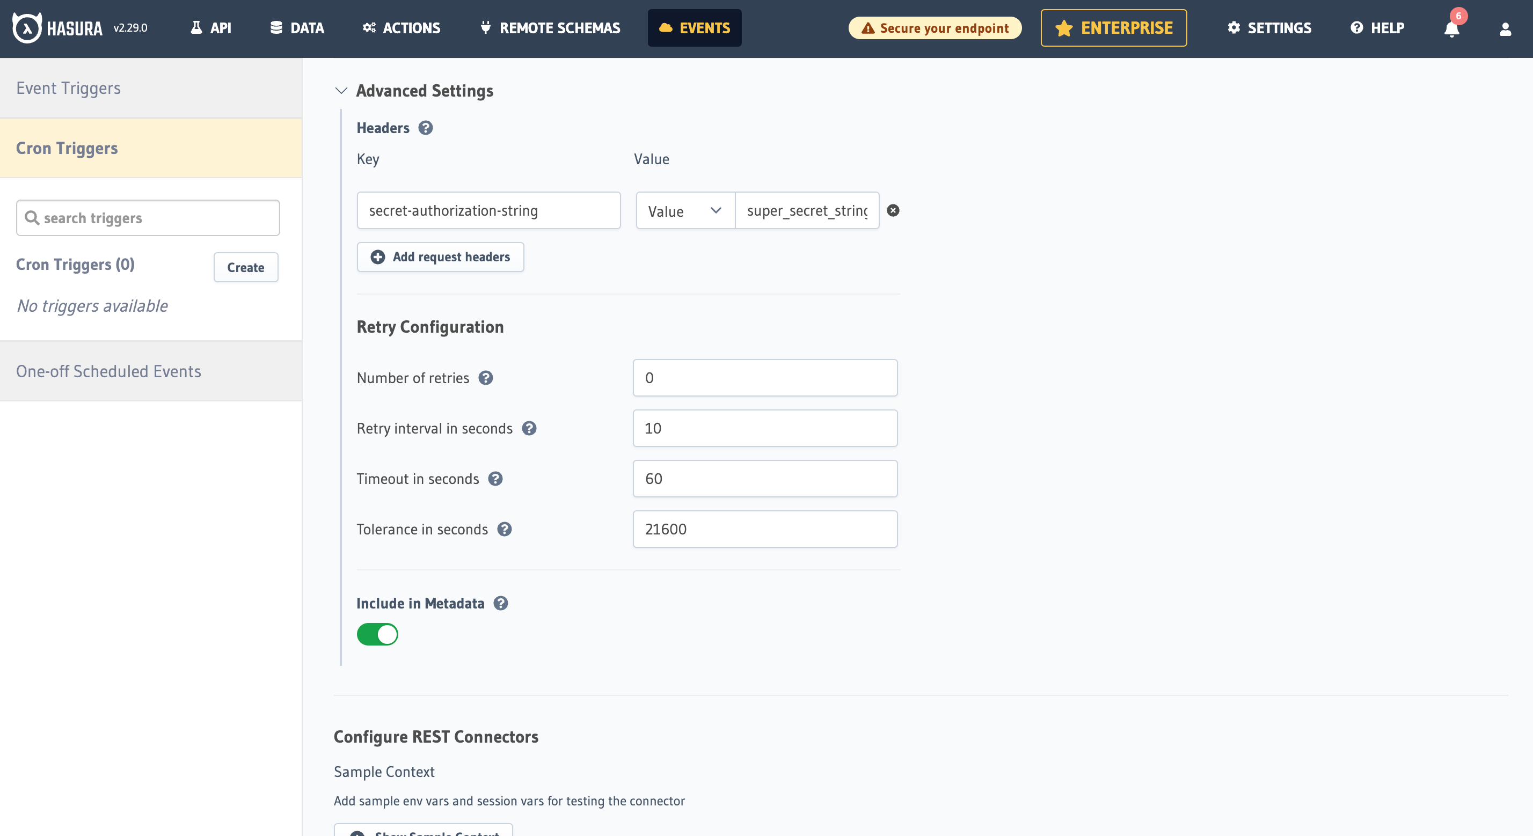Click the notification bell icon

tap(1451, 29)
